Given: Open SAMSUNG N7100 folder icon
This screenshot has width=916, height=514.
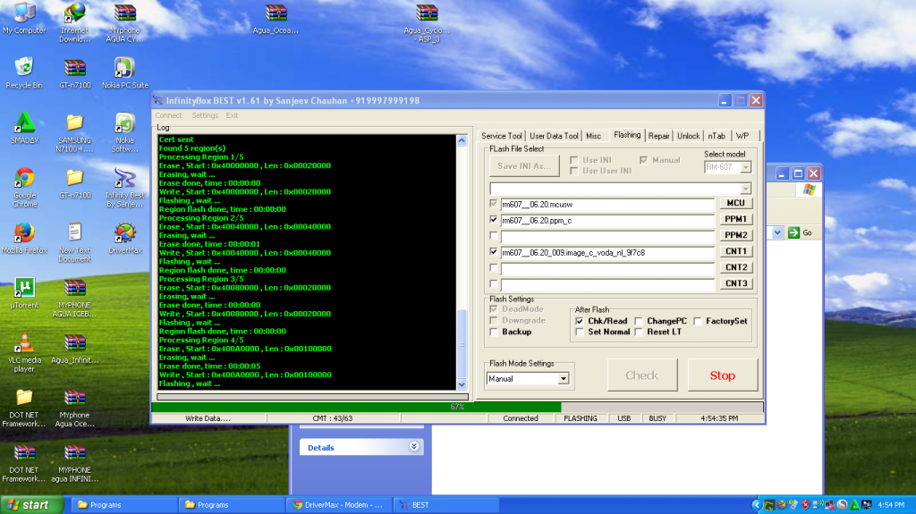Looking at the screenshot, I should point(75,132).
